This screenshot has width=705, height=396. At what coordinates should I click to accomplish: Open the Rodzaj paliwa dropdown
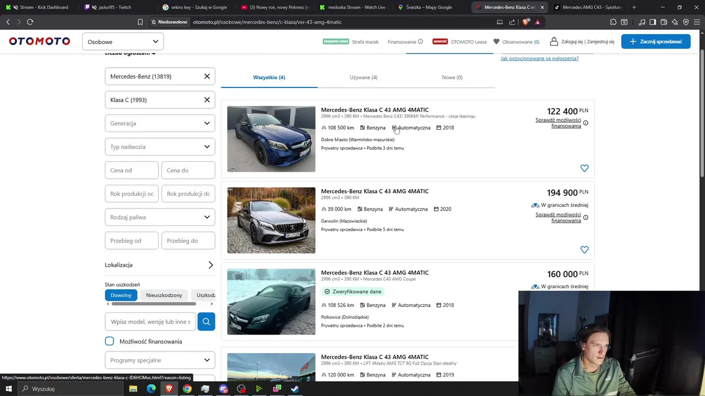[x=160, y=217]
